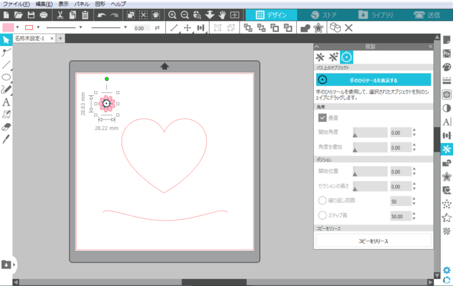Select the Freehand pencil tool
The width and height of the screenshot is (453, 286).
coord(6,89)
